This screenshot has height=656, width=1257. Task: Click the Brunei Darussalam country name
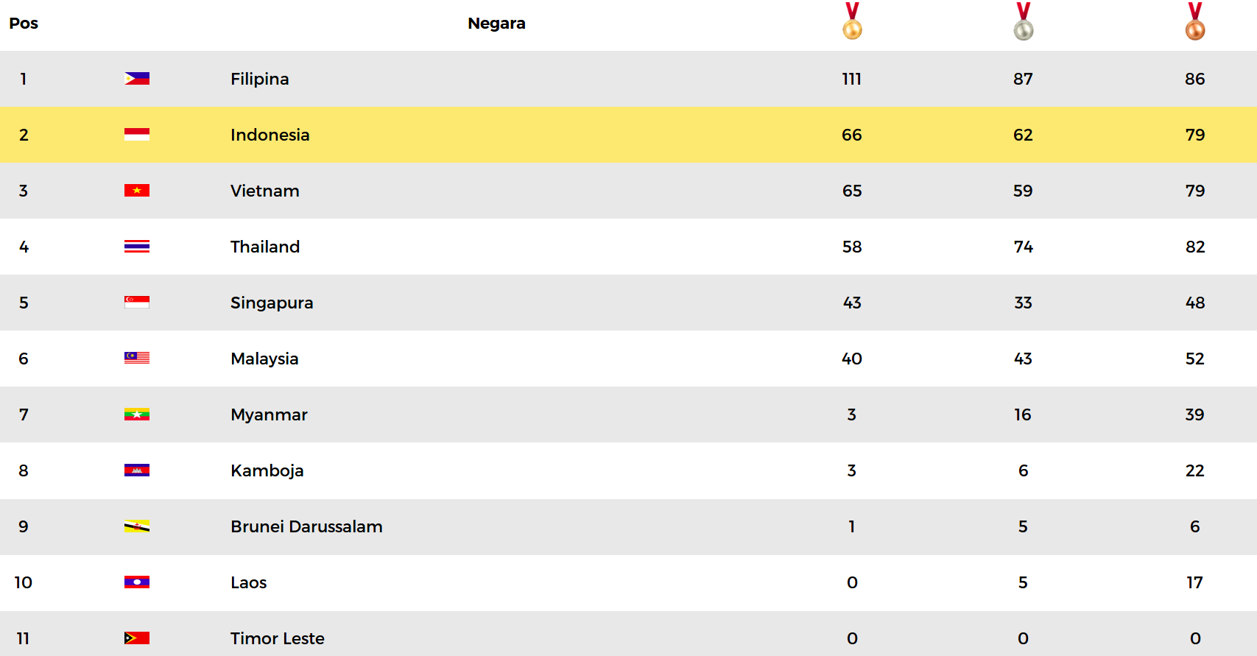306,526
